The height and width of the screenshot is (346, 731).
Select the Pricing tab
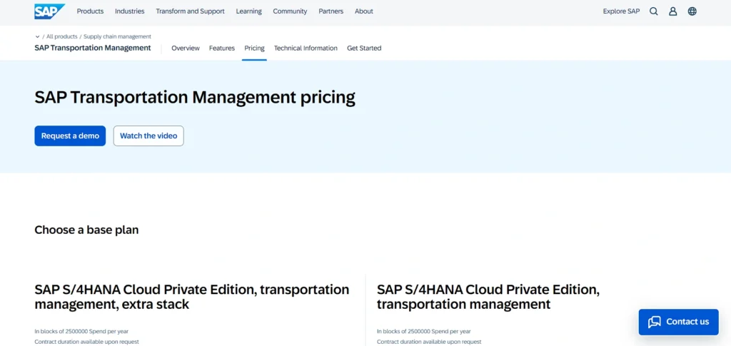[255, 48]
